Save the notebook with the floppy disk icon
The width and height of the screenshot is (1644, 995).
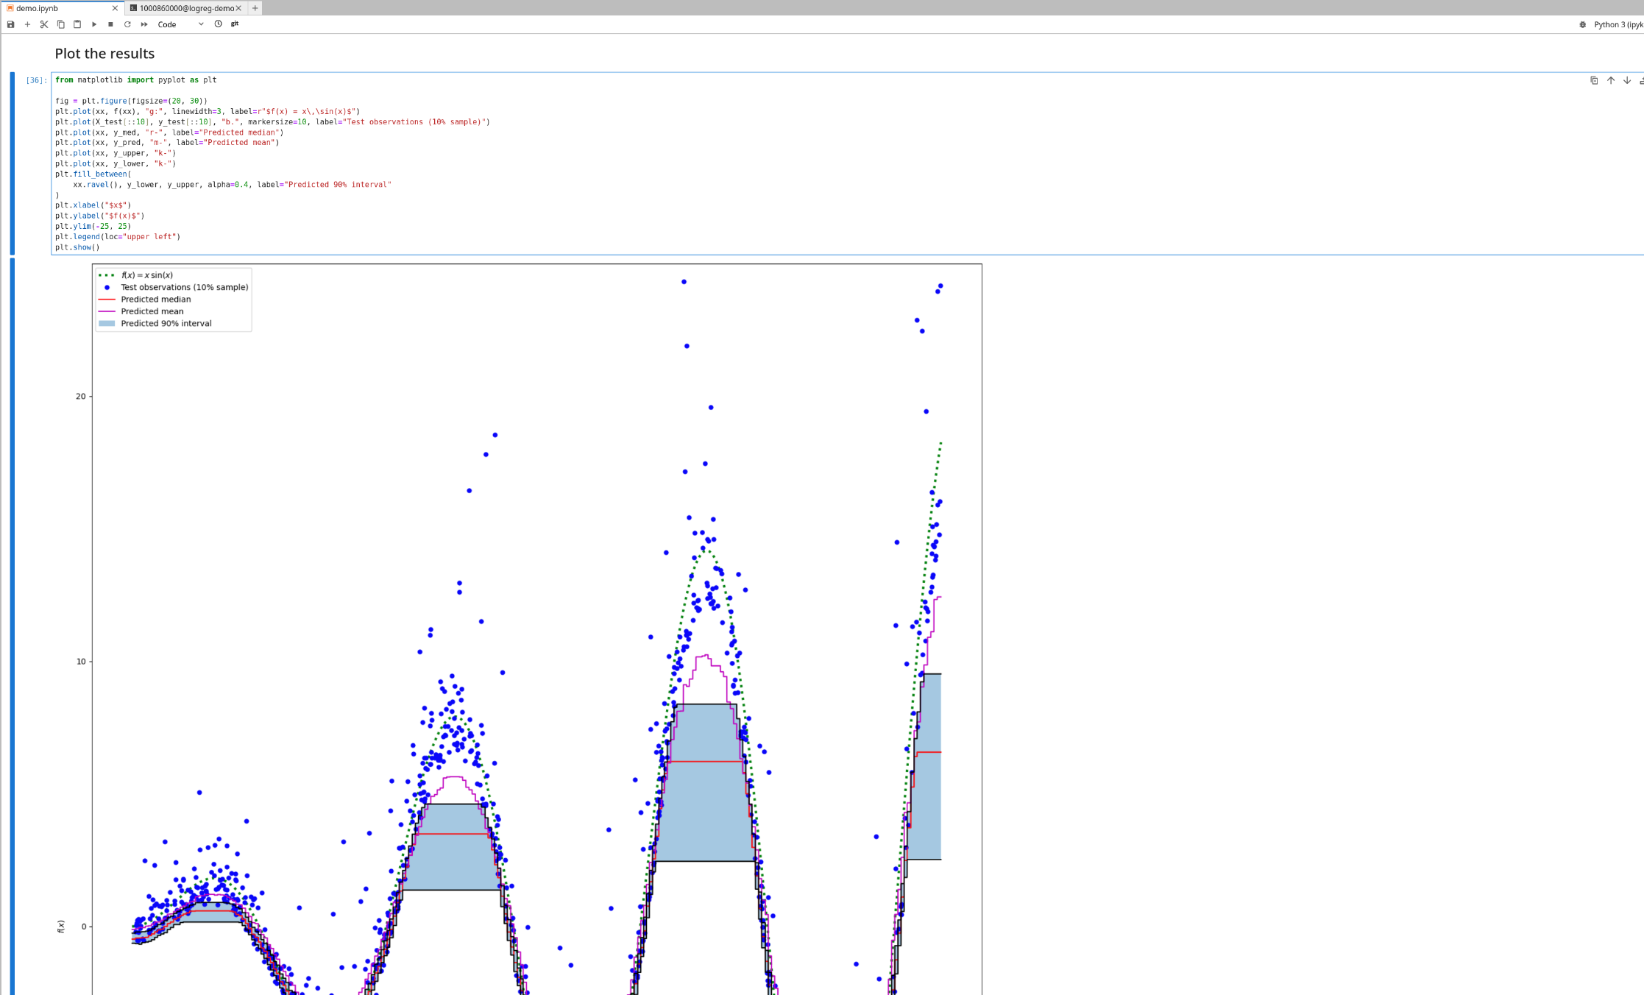point(11,24)
